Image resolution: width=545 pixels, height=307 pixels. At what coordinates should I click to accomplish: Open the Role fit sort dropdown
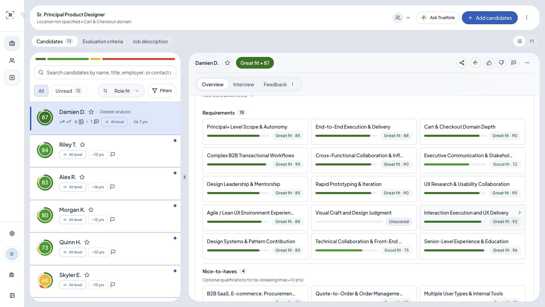tap(121, 91)
